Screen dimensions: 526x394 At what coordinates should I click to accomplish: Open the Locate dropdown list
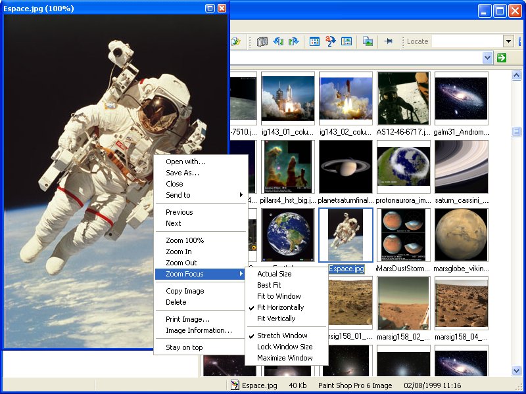coord(508,41)
